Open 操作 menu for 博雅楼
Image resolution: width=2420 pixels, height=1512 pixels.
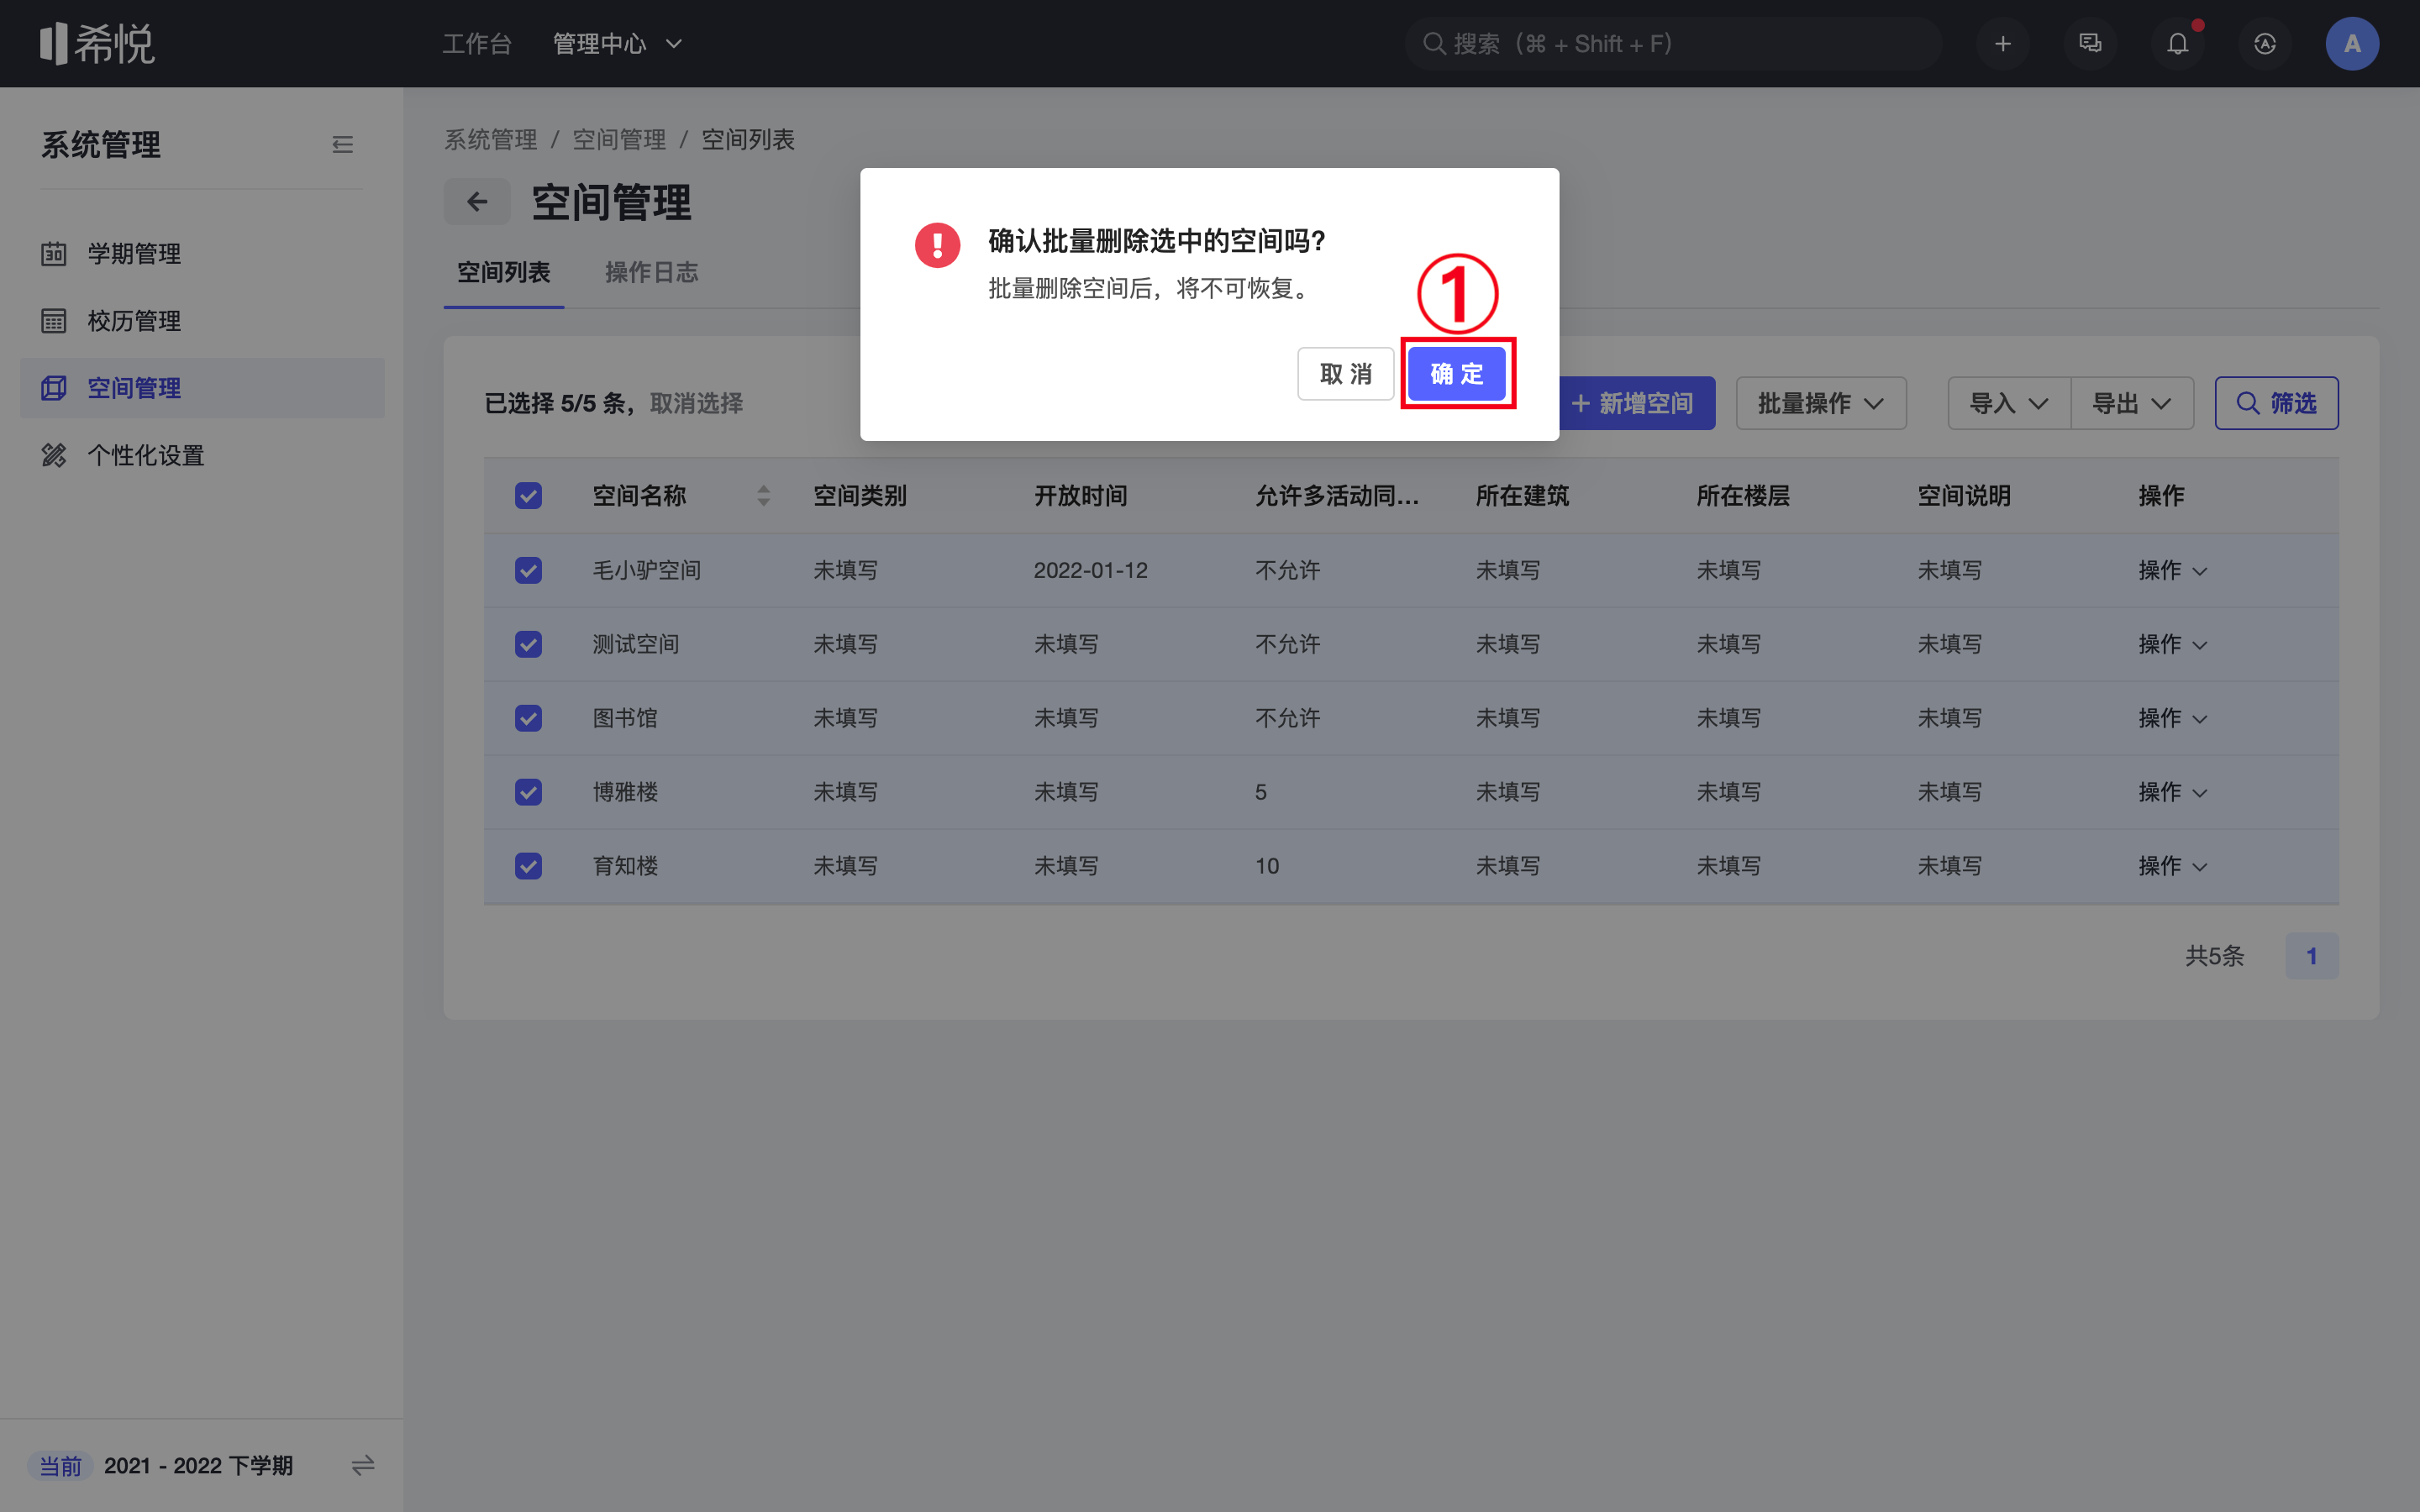tap(2172, 792)
